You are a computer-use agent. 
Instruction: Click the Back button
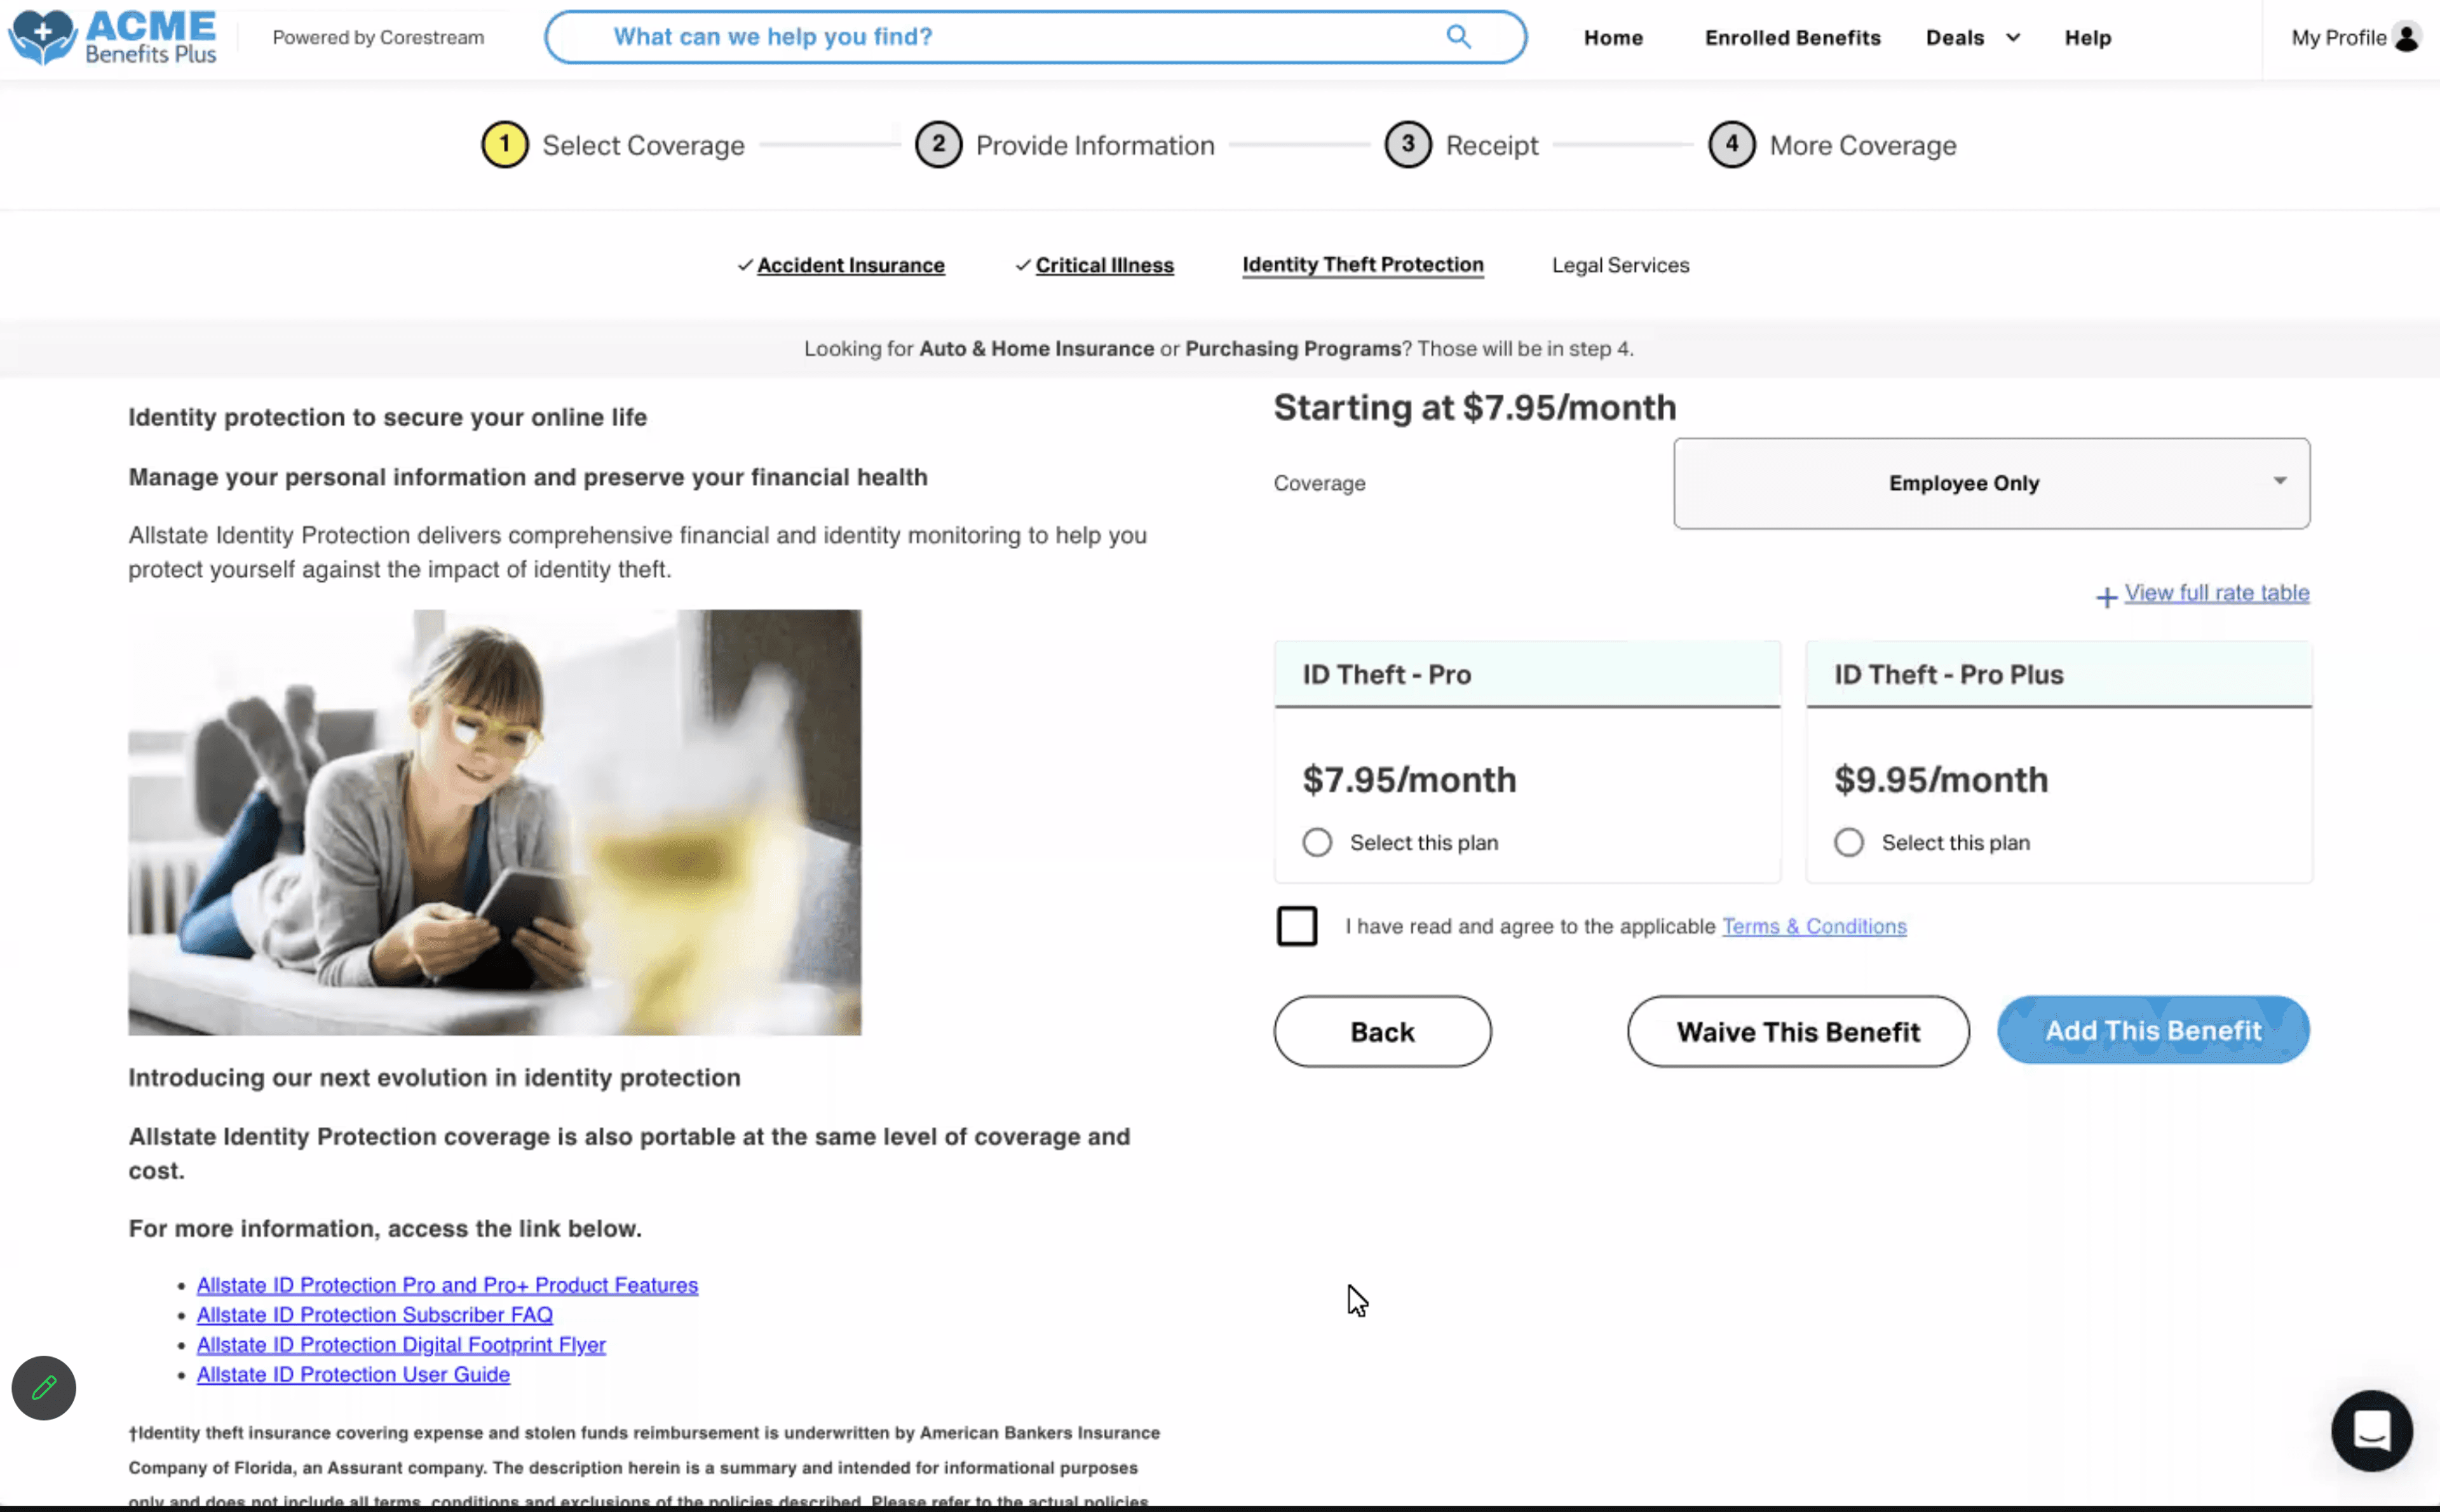pyautogui.click(x=1382, y=1031)
